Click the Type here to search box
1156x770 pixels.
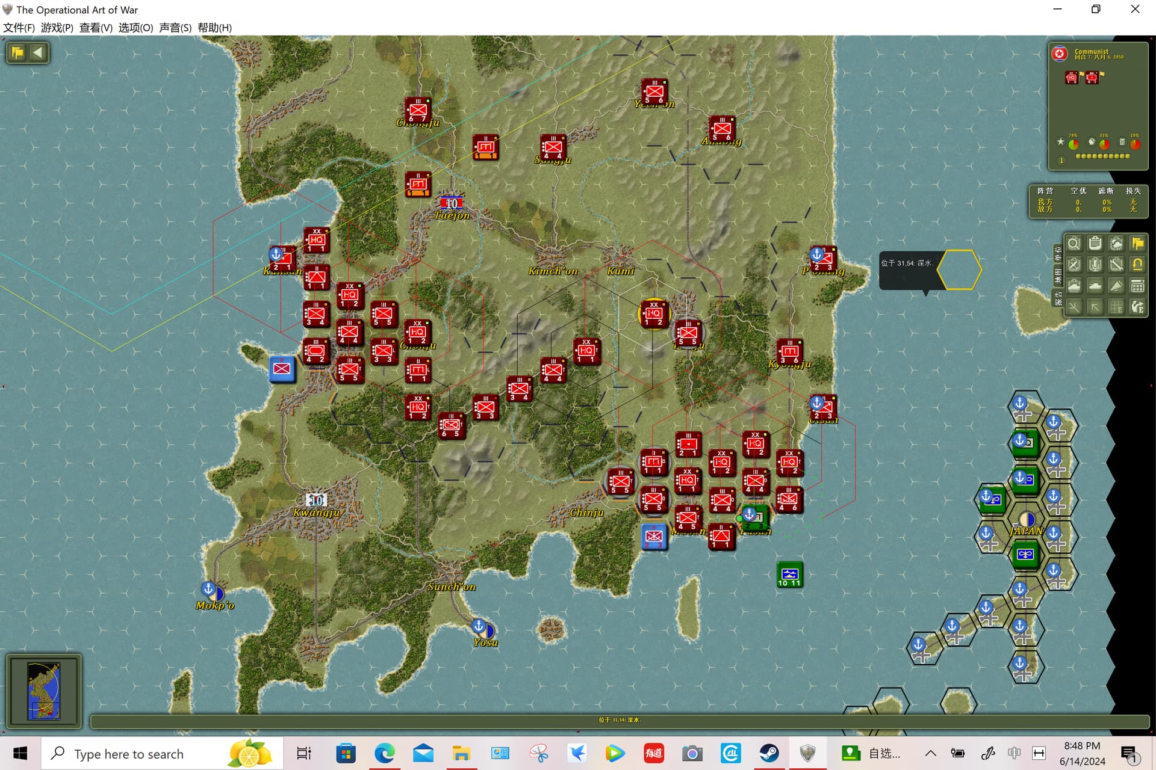click(163, 753)
